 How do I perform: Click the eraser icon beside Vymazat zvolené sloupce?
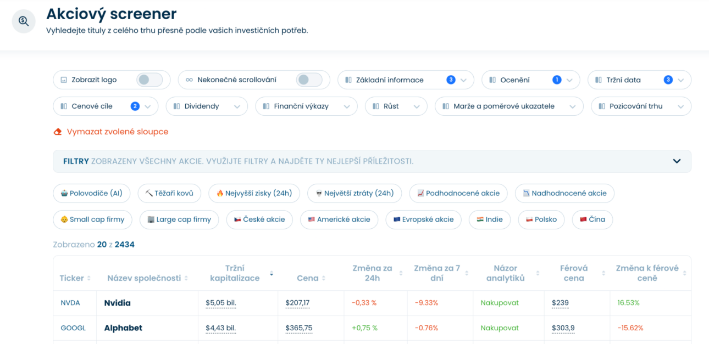[58, 132]
